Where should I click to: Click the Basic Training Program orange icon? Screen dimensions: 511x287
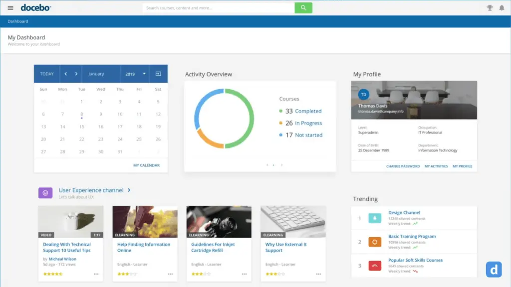pos(375,242)
